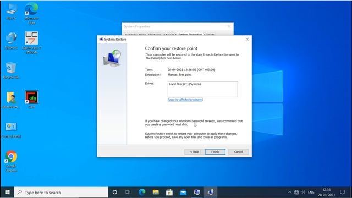Click the 'Confirm your restore point' heading

click(x=171, y=48)
